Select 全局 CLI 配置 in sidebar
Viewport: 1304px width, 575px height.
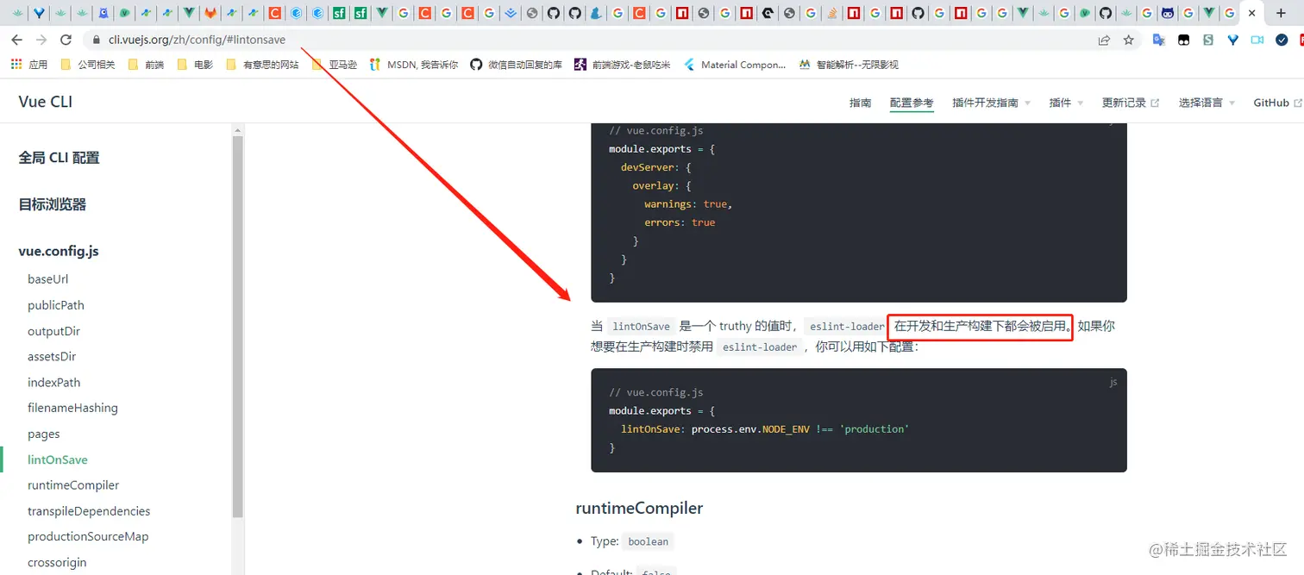pyautogui.click(x=59, y=158)
